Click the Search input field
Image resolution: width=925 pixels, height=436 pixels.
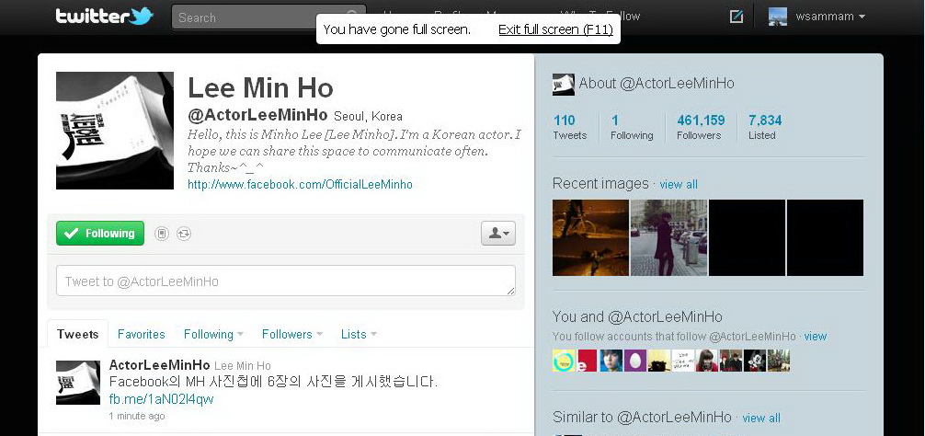(x=268, y=17)
